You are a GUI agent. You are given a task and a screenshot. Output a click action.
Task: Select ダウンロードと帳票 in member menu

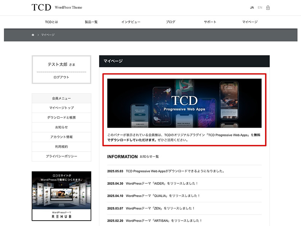point(61,117)
